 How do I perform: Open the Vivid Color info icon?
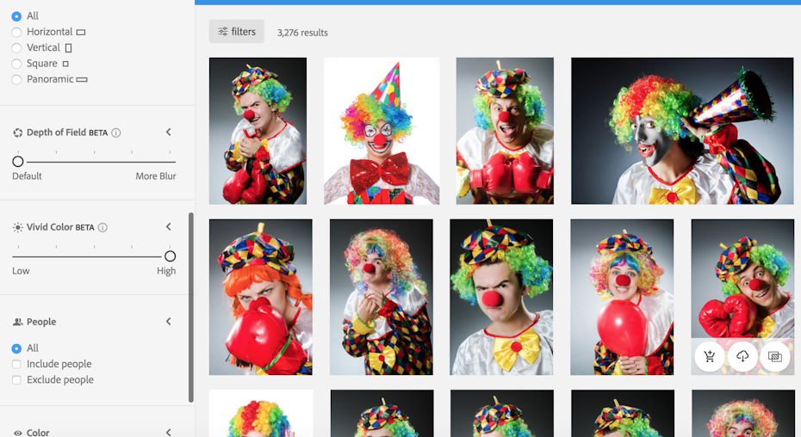pyautogui.click(x=102, y=227)
